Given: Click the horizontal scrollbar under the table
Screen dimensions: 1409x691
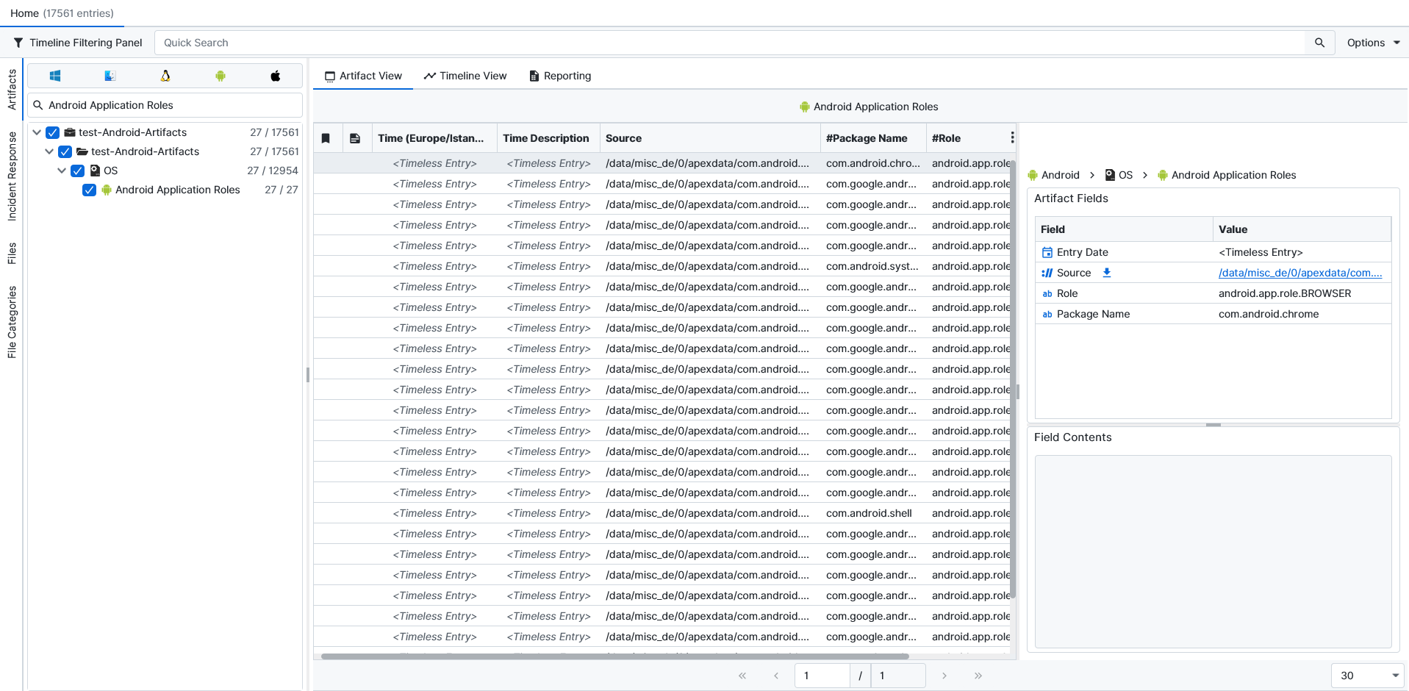Looking at the screenshot, I should [614, 656].
